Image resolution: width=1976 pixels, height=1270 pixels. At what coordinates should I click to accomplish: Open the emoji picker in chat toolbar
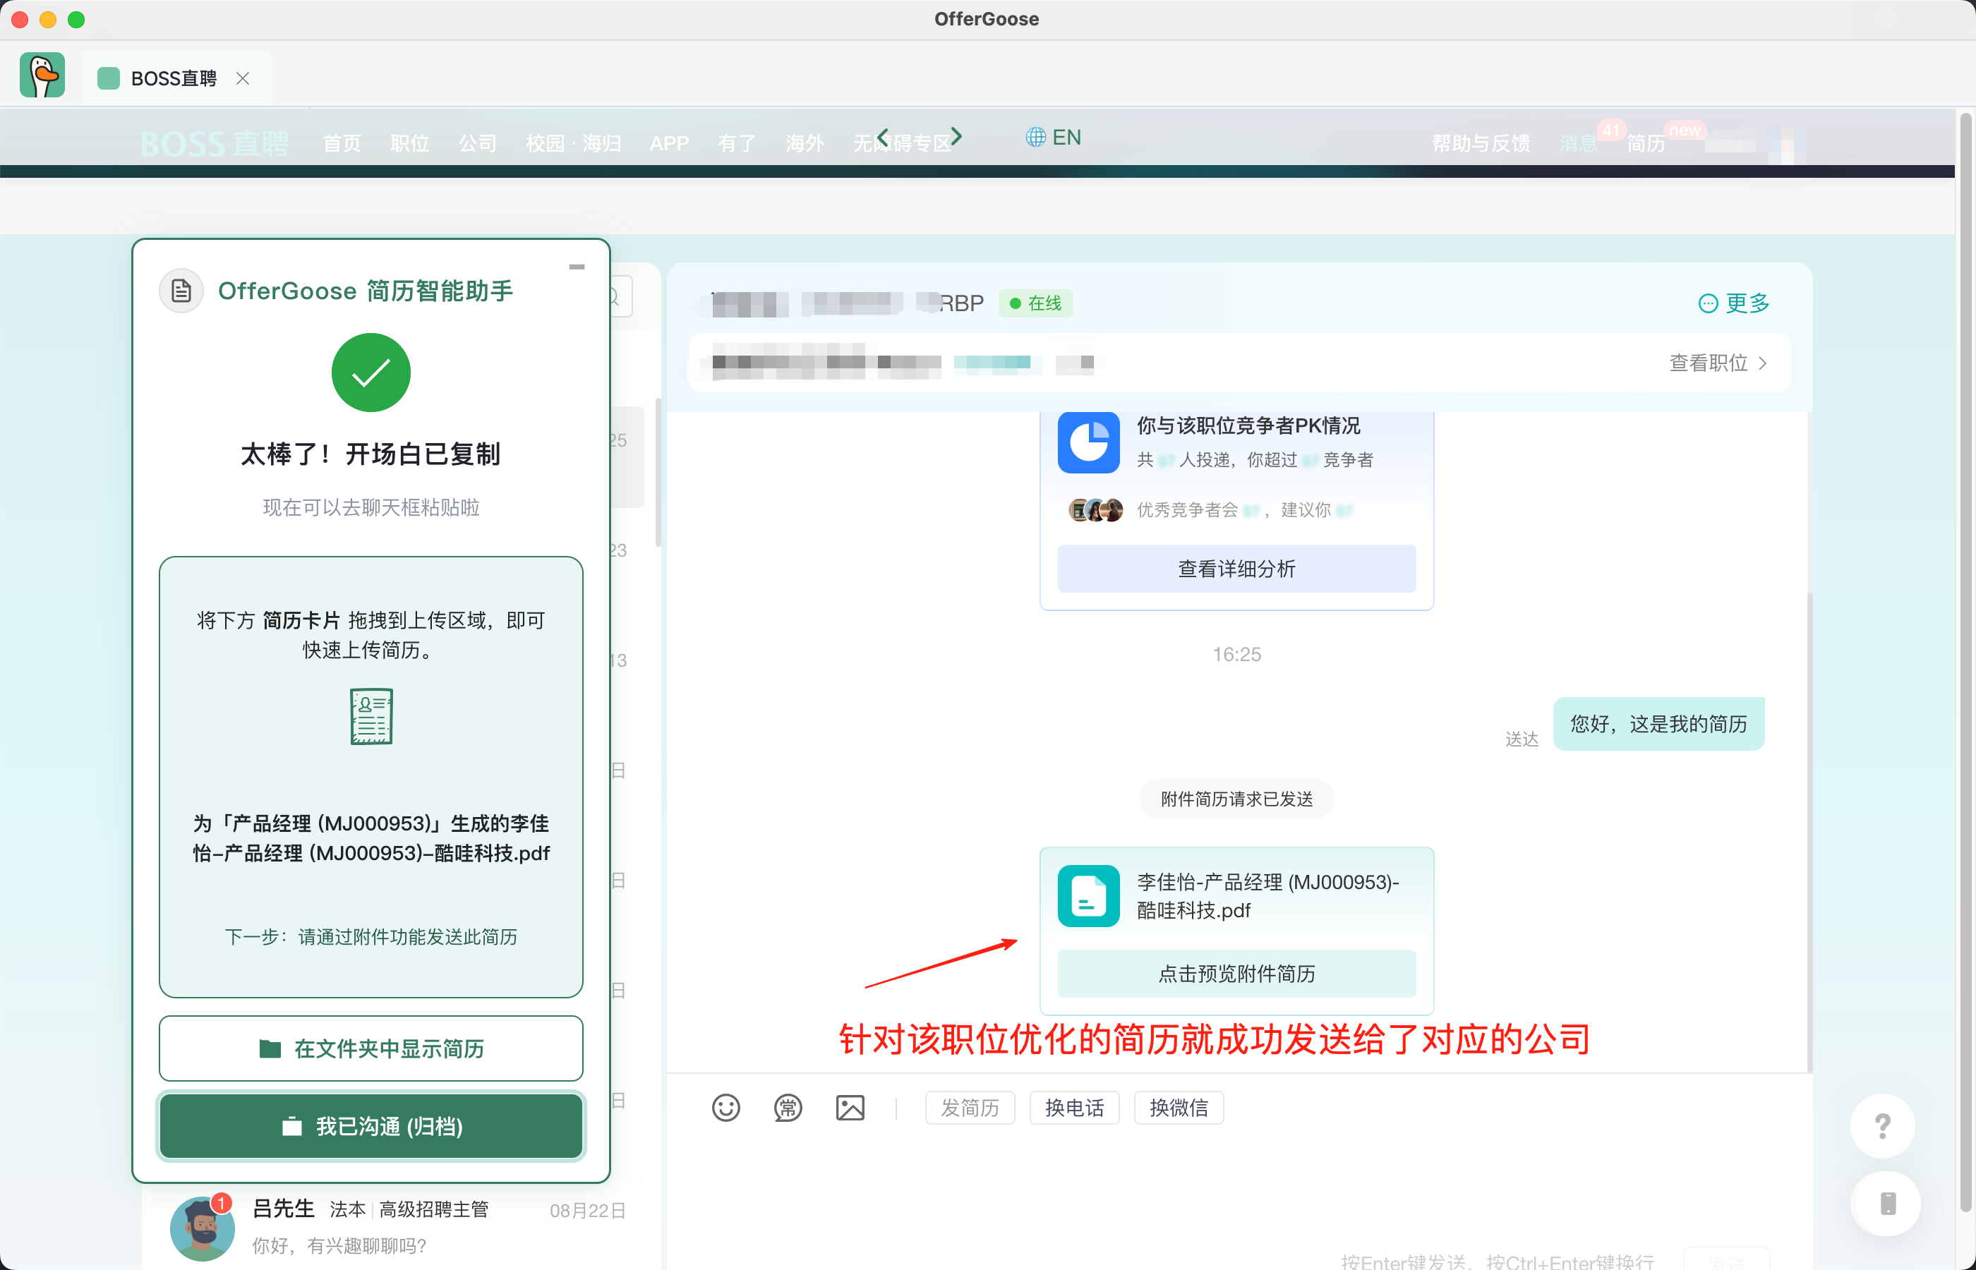pos(725,1108)
